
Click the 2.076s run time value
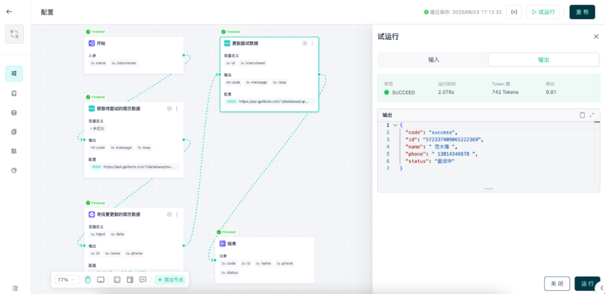446,92
